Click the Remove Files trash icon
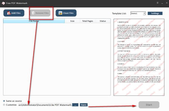This screenshot has height=111, width=169. (x=33, y=13)
